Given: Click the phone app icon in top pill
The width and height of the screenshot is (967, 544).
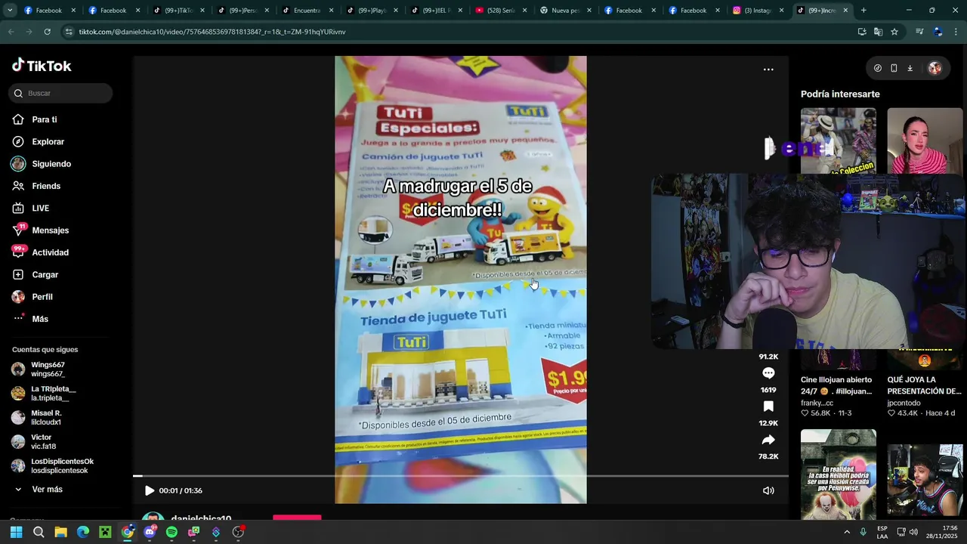Looking at the screenshot, I should 894,68.
